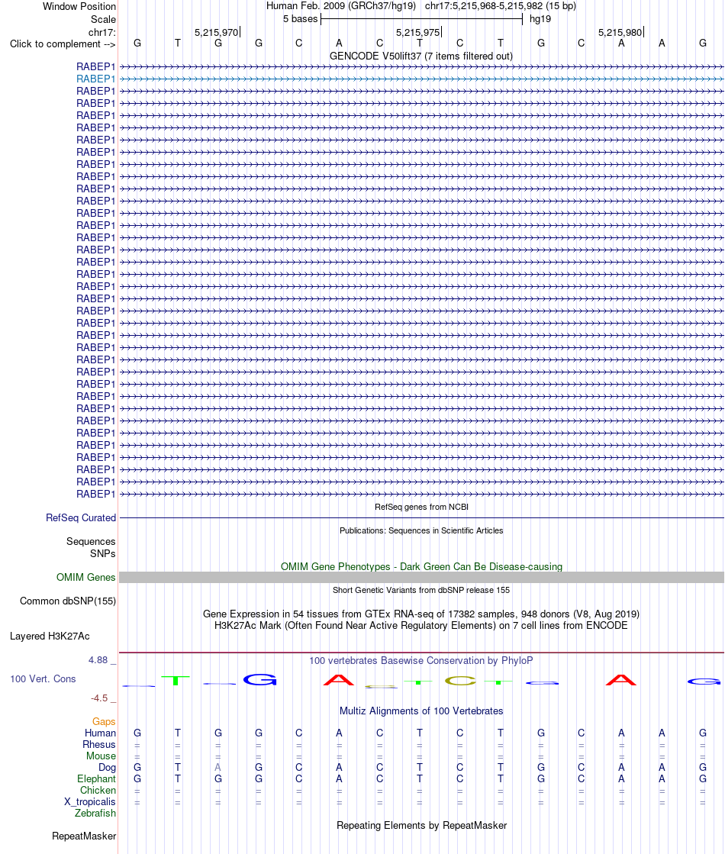Click the 5,215,975 ruler position marker
This screenshot has width=725, height=854.
419,33
